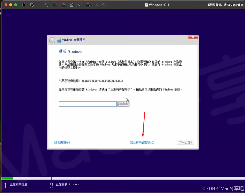Click the 激活 Windows heading
The height and width of the screenshot is (193, 245).
pos(70,52)
